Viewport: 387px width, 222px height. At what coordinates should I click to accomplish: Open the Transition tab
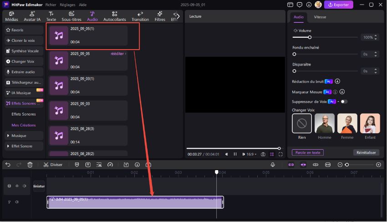tap(140, 16)
